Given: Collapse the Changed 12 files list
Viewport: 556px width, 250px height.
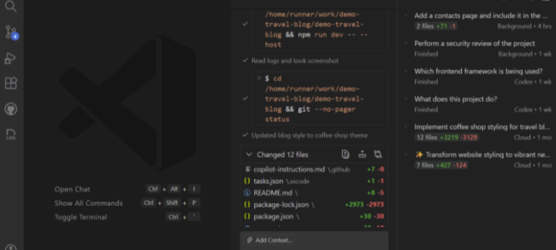Looking at the screenshot, I should coord(249,154).
